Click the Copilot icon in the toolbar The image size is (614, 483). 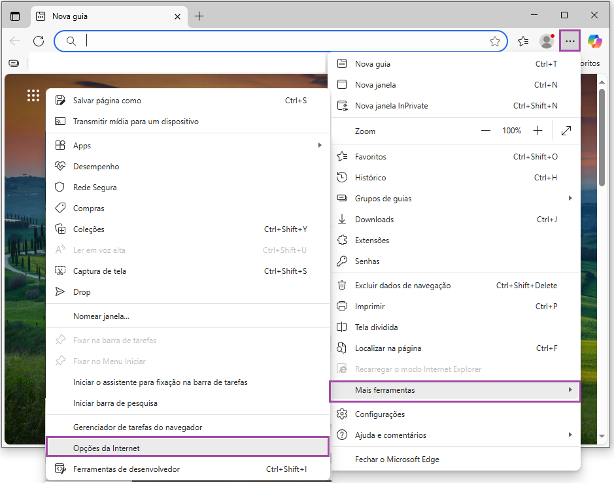pyautogui.click(x=594, y=41)
